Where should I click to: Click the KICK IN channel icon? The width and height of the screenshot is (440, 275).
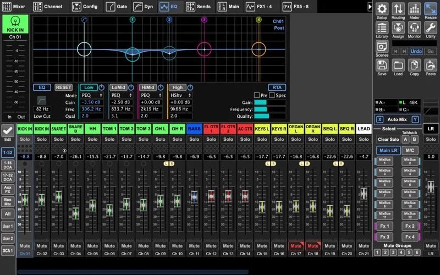click(15, 24)
